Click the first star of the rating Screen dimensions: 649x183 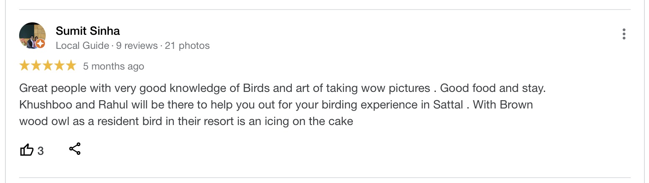25,65
